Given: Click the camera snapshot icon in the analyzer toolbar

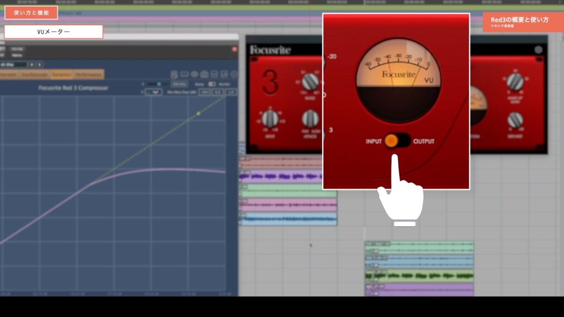Looking at the screenshot, I should pyautogui.click(x=204, y=74).
